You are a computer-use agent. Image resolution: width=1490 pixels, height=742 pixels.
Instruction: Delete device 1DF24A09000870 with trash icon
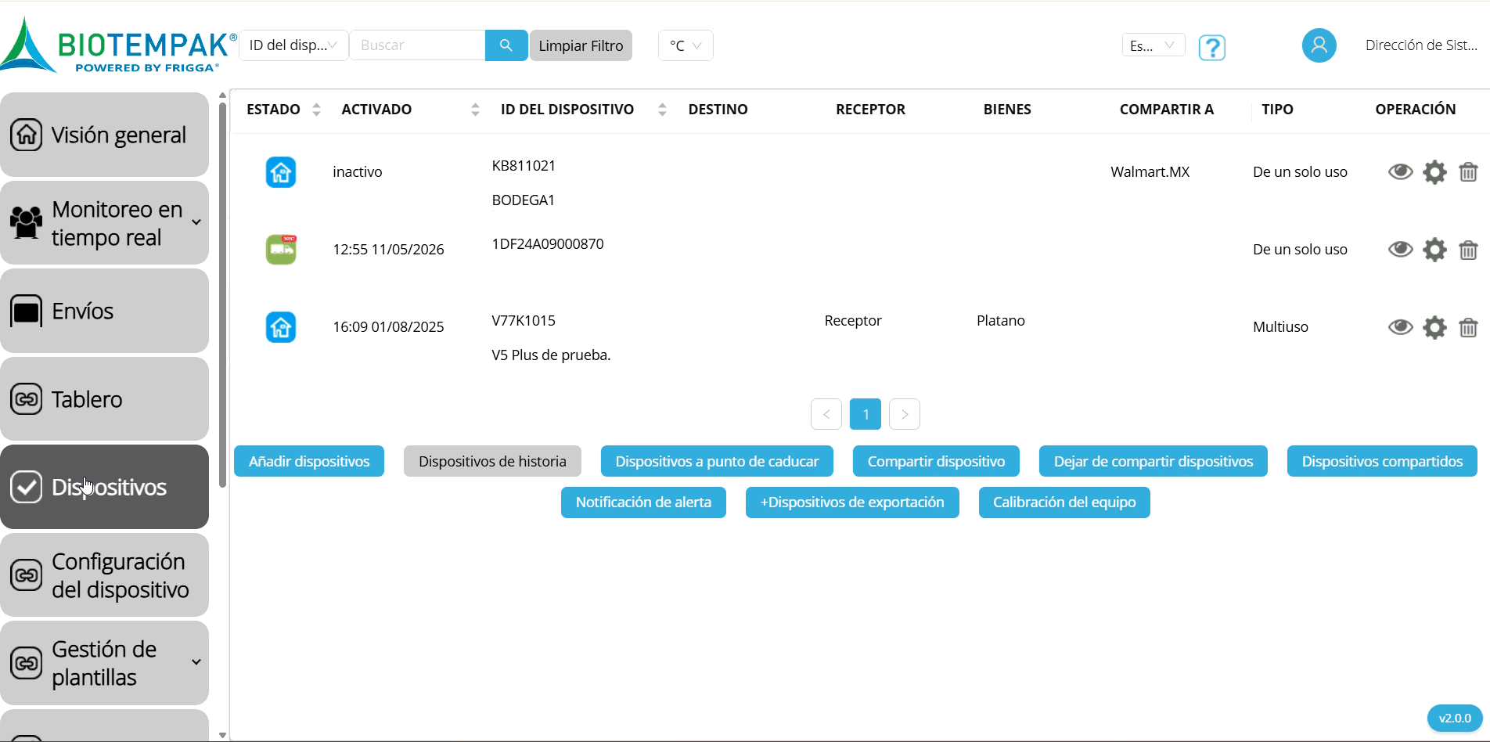(1468, 250)
